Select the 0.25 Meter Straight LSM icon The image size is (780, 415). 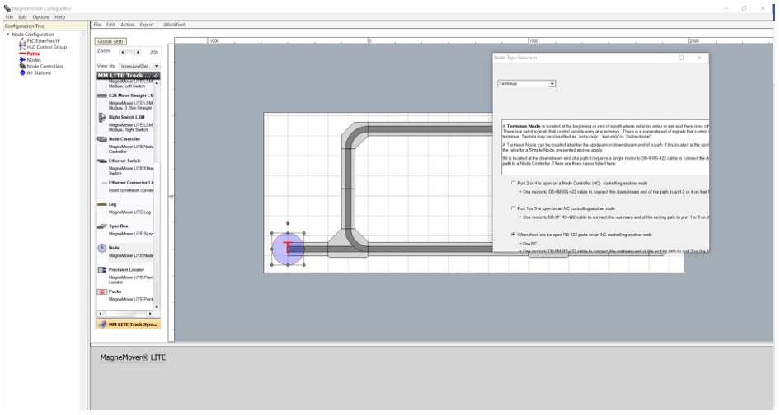tap(101, 96)
